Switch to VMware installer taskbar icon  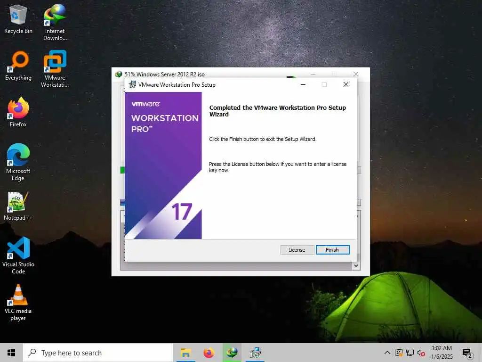coord(255,353)
